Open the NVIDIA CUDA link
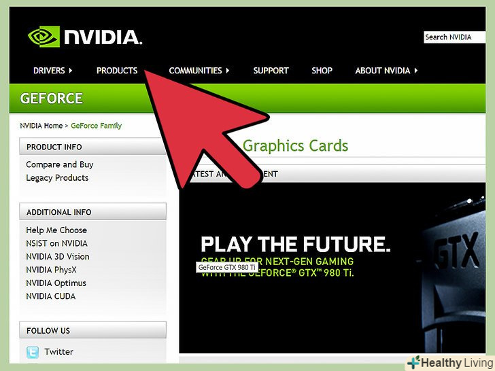Viewport: 495px width, 371px height. coord(51,296)
